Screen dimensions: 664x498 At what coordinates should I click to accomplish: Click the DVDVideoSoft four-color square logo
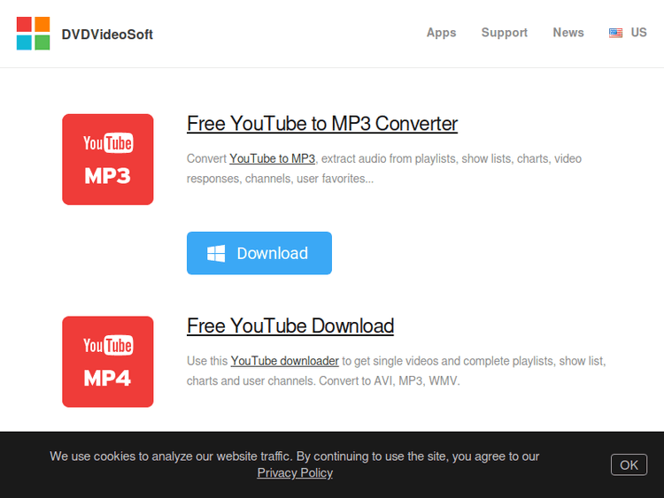point(33,34)
